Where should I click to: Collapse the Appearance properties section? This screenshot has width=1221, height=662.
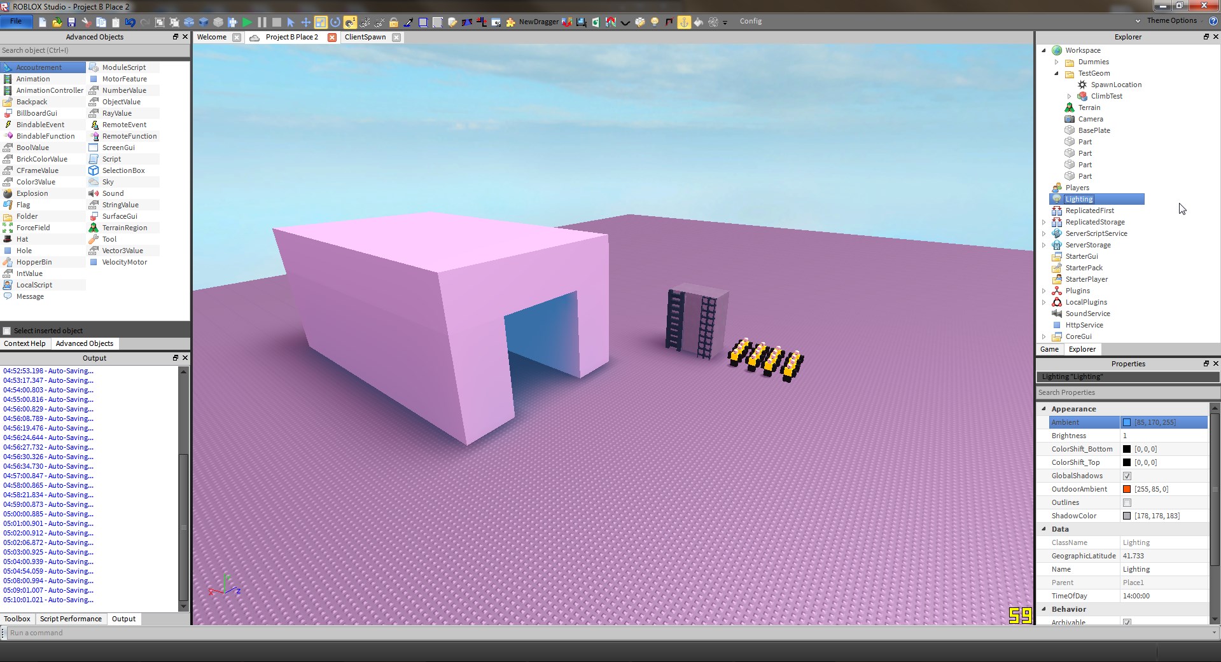pos(1044,409)
